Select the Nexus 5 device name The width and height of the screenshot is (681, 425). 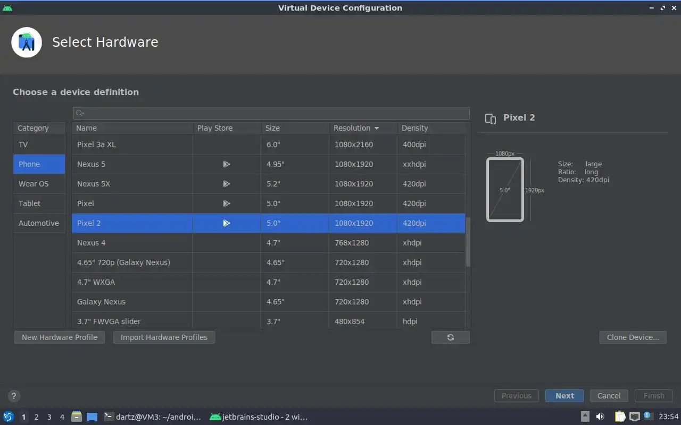[91, 164]
